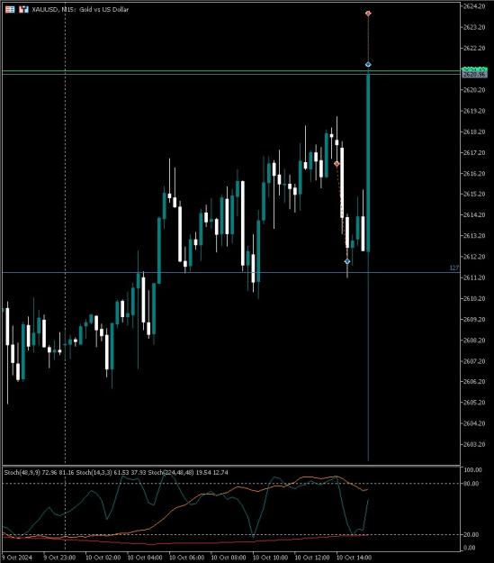Screen dimensions: 494x563
Task: Click the 2605.20 price scale label
Action: tap(474, 402)
